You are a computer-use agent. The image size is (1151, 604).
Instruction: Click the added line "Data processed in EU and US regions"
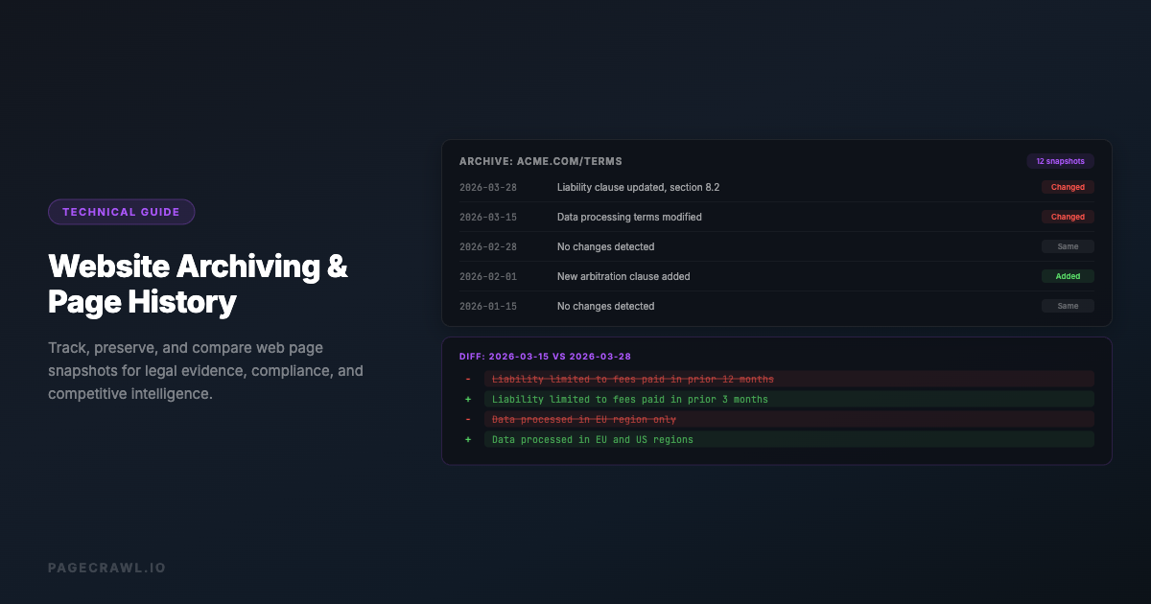click(x=592, y=439)
